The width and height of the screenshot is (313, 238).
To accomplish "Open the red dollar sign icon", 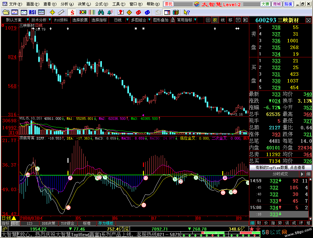I will pos(72,12).
